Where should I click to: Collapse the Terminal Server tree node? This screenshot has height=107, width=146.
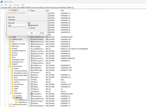tap(8, 66)
